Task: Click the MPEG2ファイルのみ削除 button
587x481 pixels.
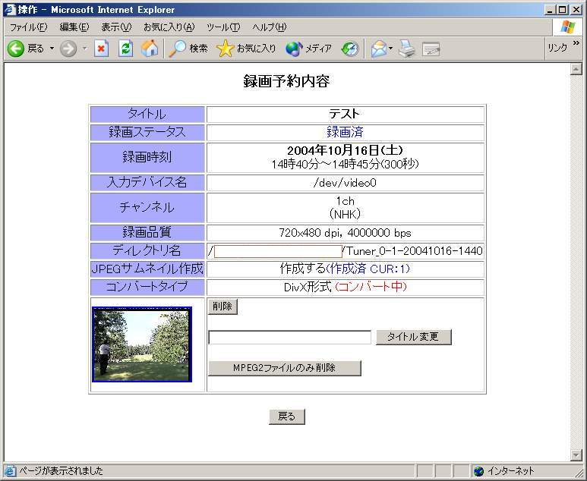Action: coord(285,368)
